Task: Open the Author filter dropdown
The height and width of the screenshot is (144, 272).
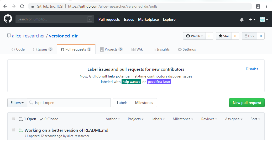Action: 113,119
